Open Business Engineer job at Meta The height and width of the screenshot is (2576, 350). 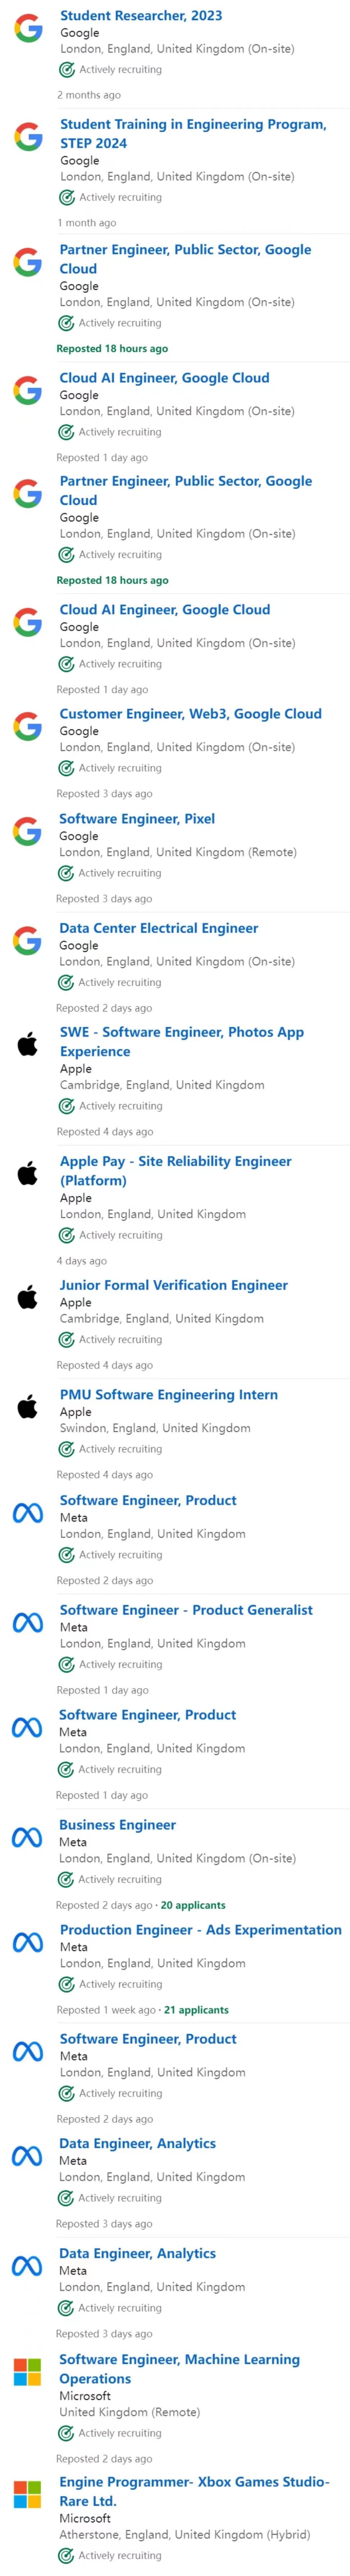coord(117,1824)
